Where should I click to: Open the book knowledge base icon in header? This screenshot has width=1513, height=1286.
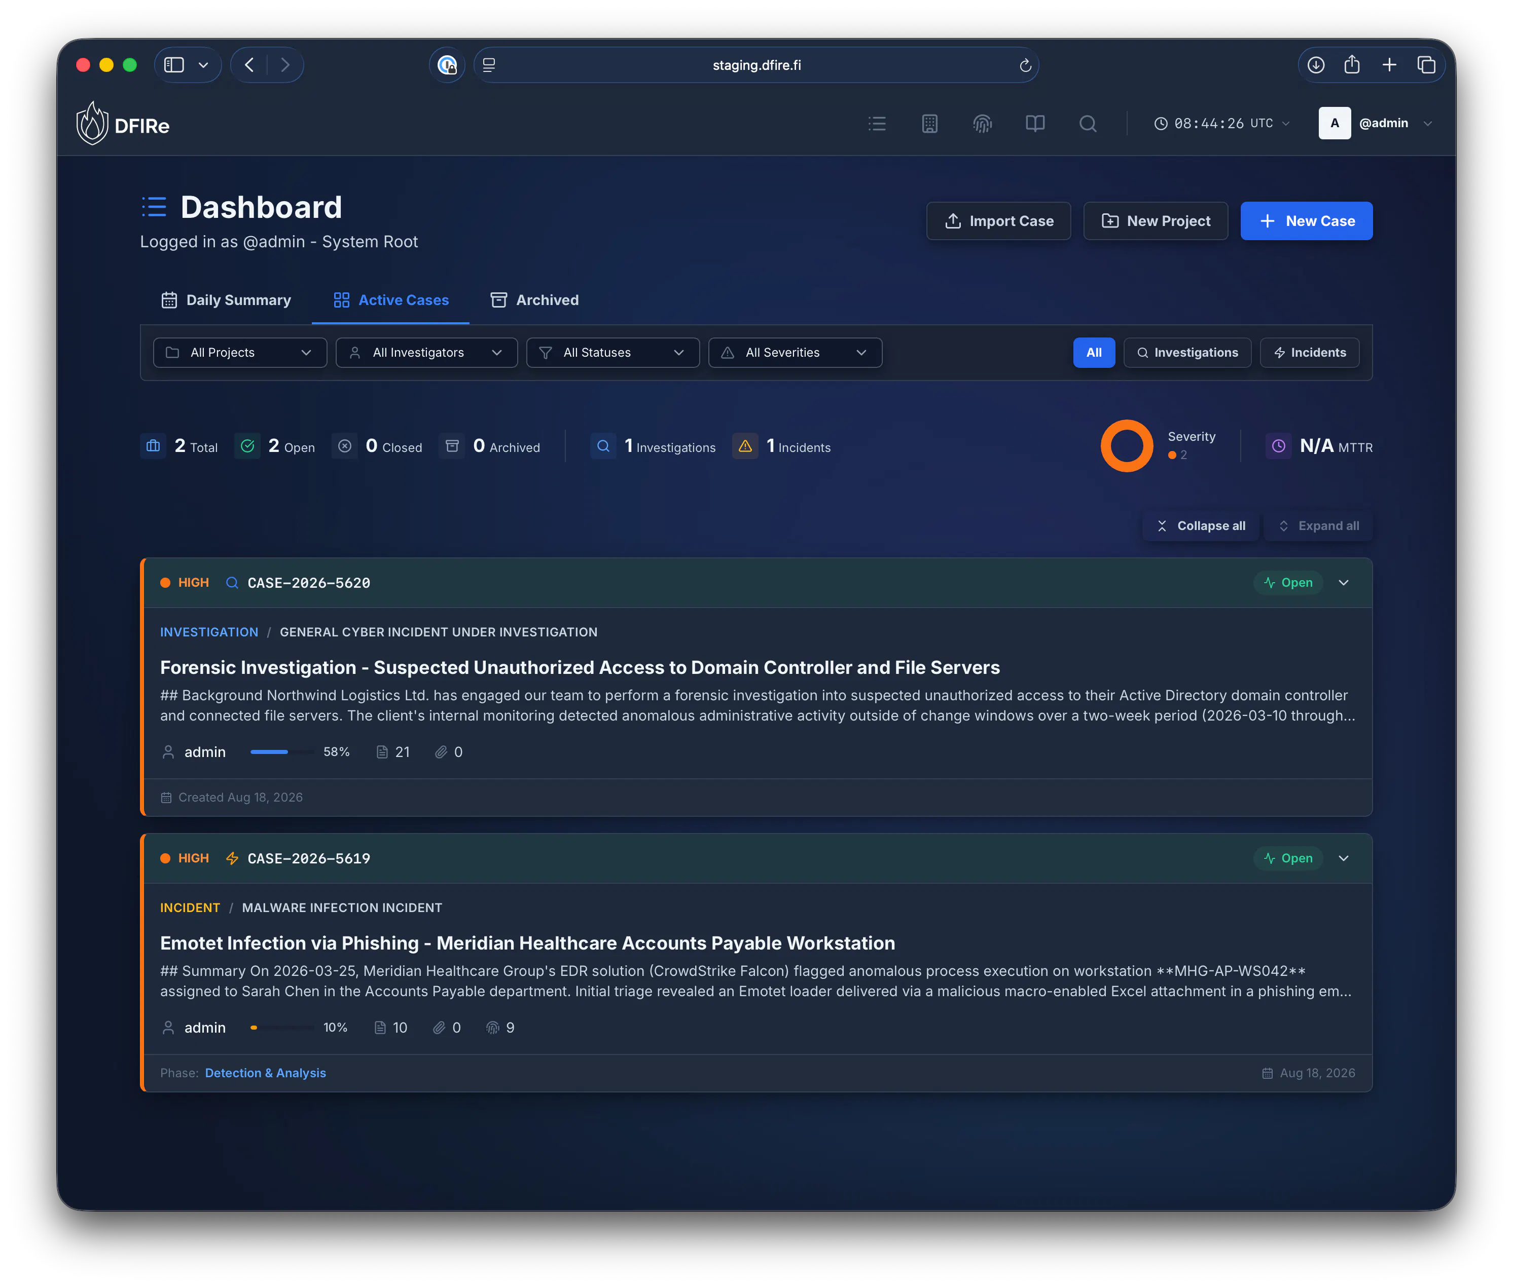(1035, 123)
